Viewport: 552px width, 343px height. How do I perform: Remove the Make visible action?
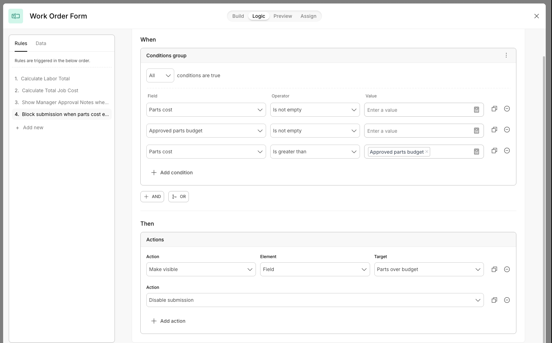point(507,269)
